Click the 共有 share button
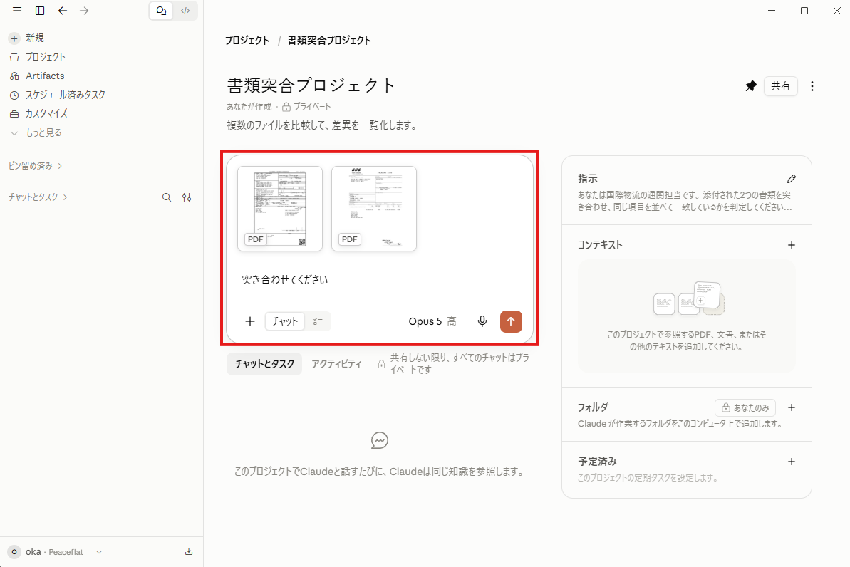 [x=781, y=86]
